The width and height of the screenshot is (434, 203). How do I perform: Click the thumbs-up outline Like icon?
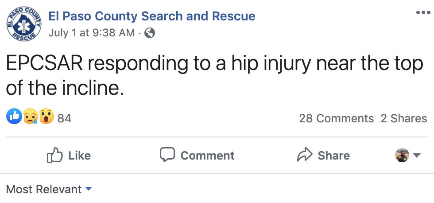point(54,155)
